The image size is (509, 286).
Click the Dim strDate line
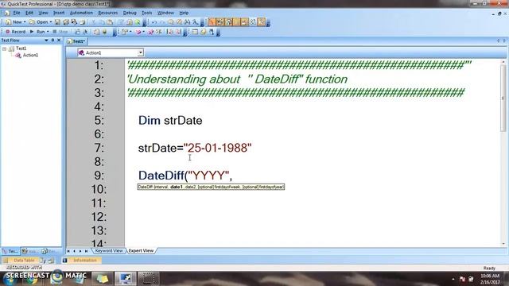click(x=170, y=120)
